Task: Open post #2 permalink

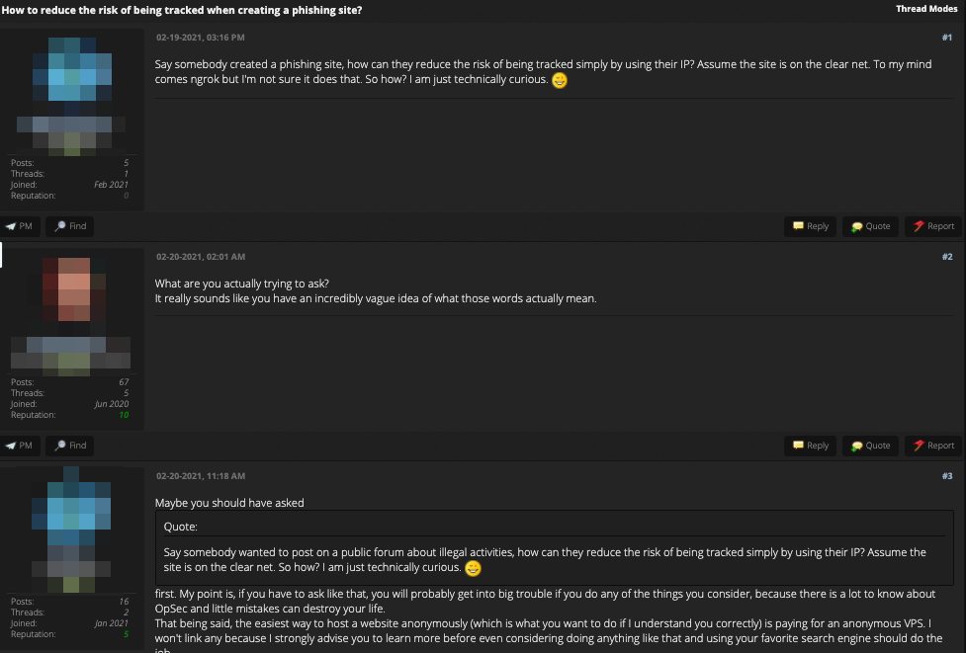Action: point(946,257)
